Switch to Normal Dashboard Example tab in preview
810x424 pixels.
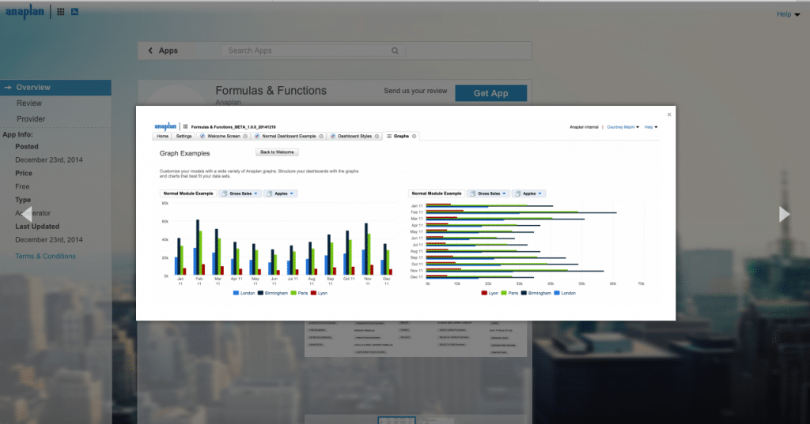pyautogui.click(x=289, y=136)
